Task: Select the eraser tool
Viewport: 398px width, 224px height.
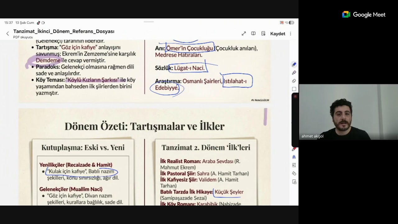Action: [x=294, y=81]
